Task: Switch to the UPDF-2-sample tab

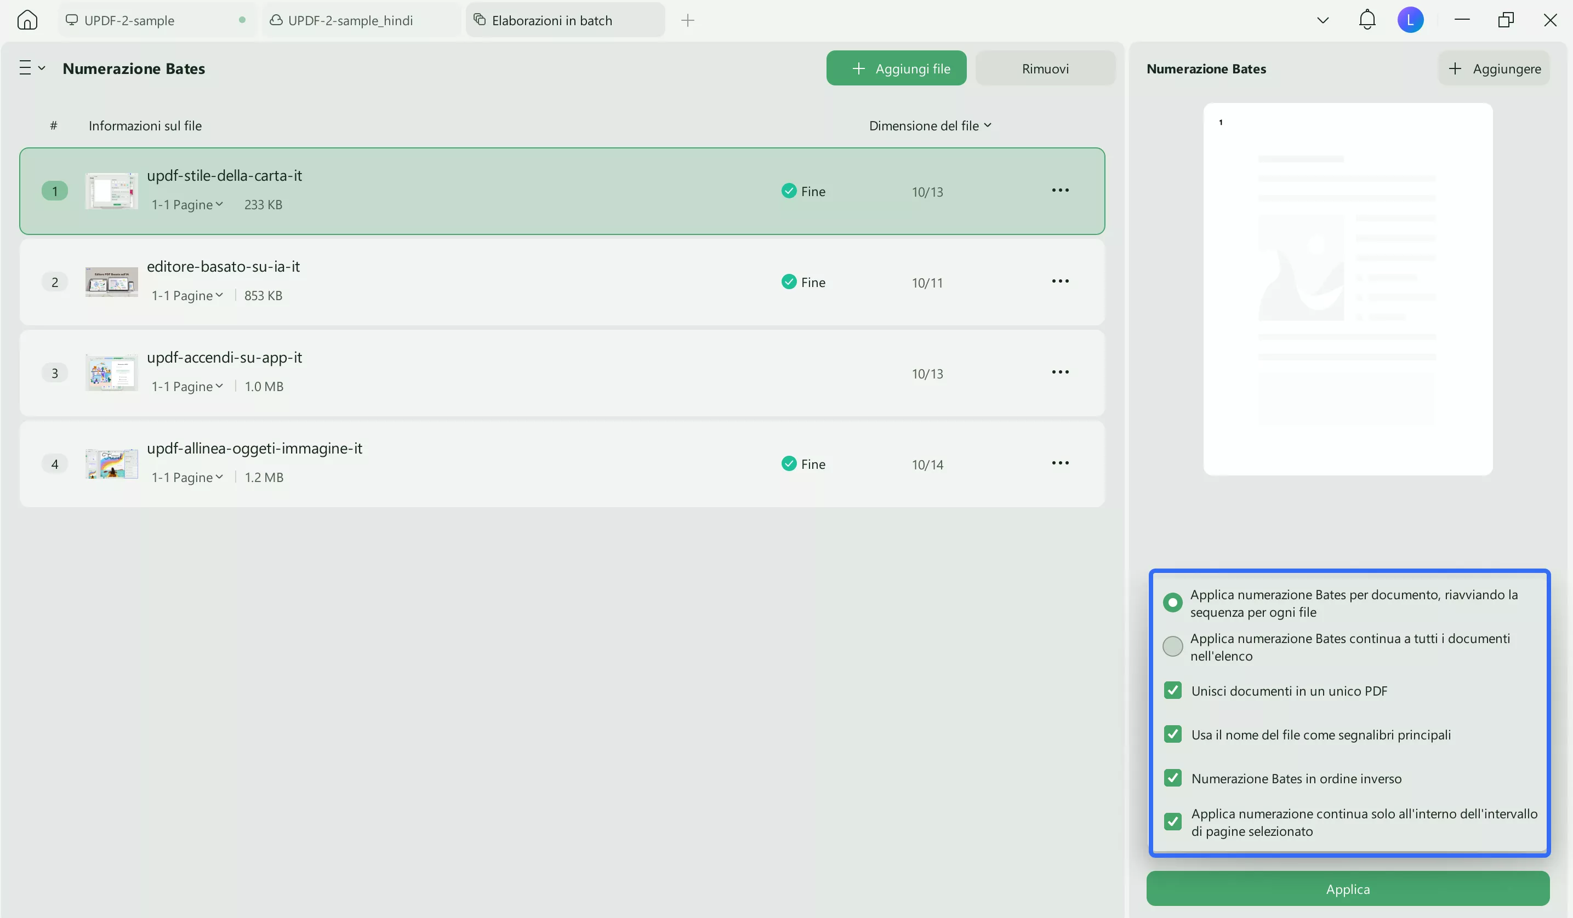Action: [x=130, y=21]
